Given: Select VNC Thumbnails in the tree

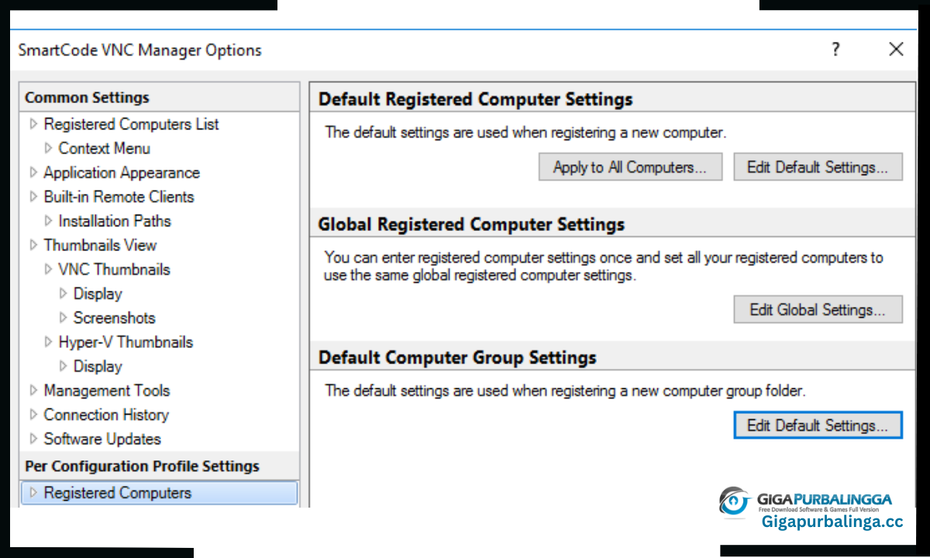Looking at the screenshot, I should tap(114, 269).
